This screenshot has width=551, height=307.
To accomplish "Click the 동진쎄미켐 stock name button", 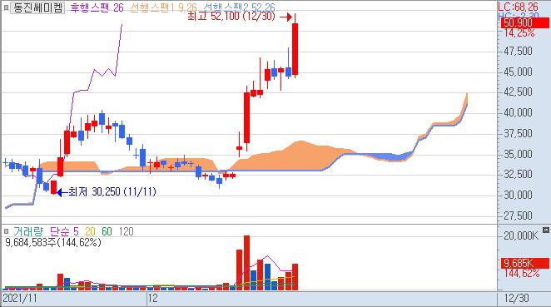I will (x=37, y=7).
